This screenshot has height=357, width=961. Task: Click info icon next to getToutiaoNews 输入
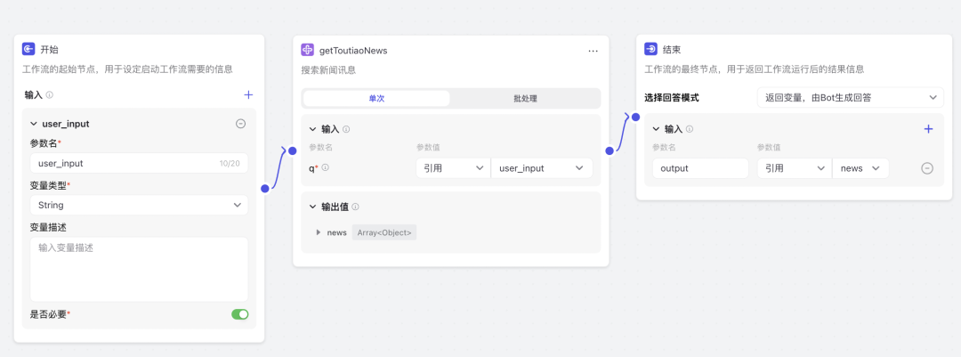point(346,129)
